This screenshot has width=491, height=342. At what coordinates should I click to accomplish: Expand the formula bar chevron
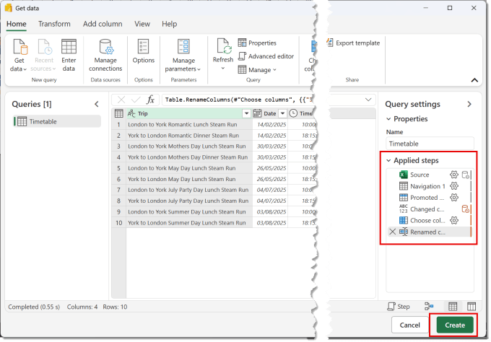click(368, 100)
